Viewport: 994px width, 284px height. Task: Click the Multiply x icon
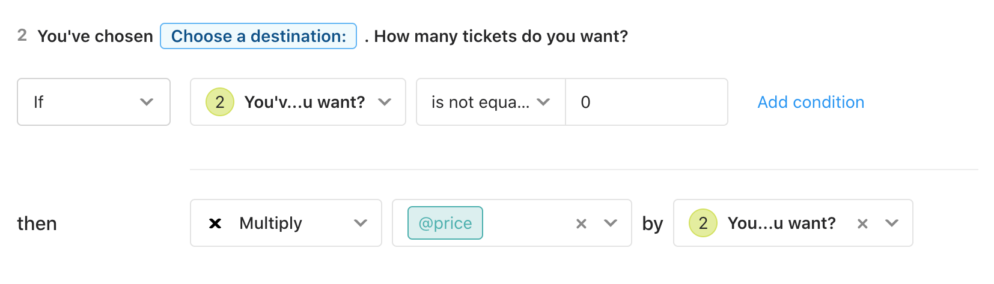(x=215, y=223)
